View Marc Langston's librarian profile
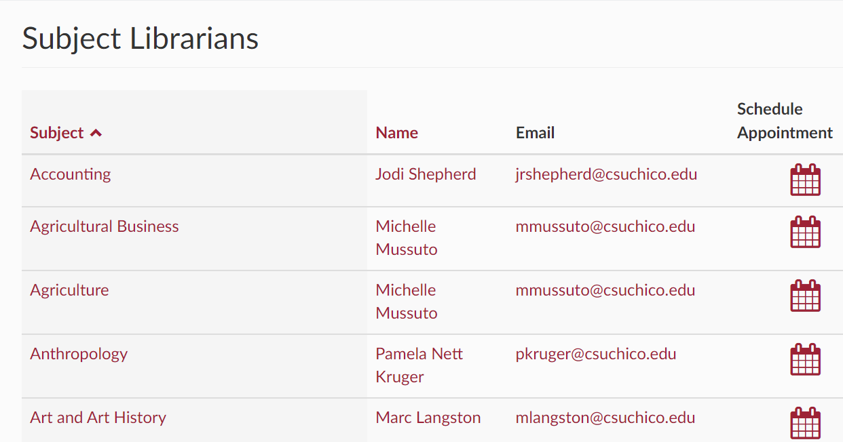843x442 pixels. 428,418
